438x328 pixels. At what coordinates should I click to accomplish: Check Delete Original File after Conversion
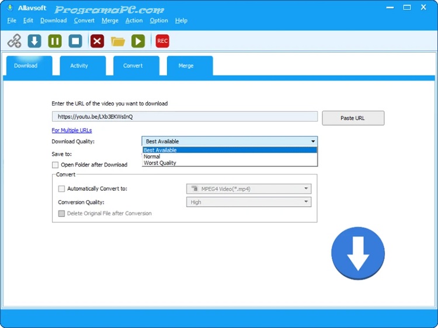pyautogui.click(x=62, y=214)
